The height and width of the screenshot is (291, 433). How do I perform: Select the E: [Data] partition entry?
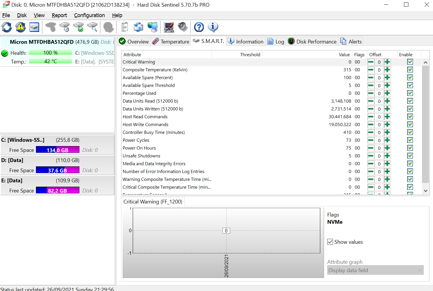pos(57,185)
